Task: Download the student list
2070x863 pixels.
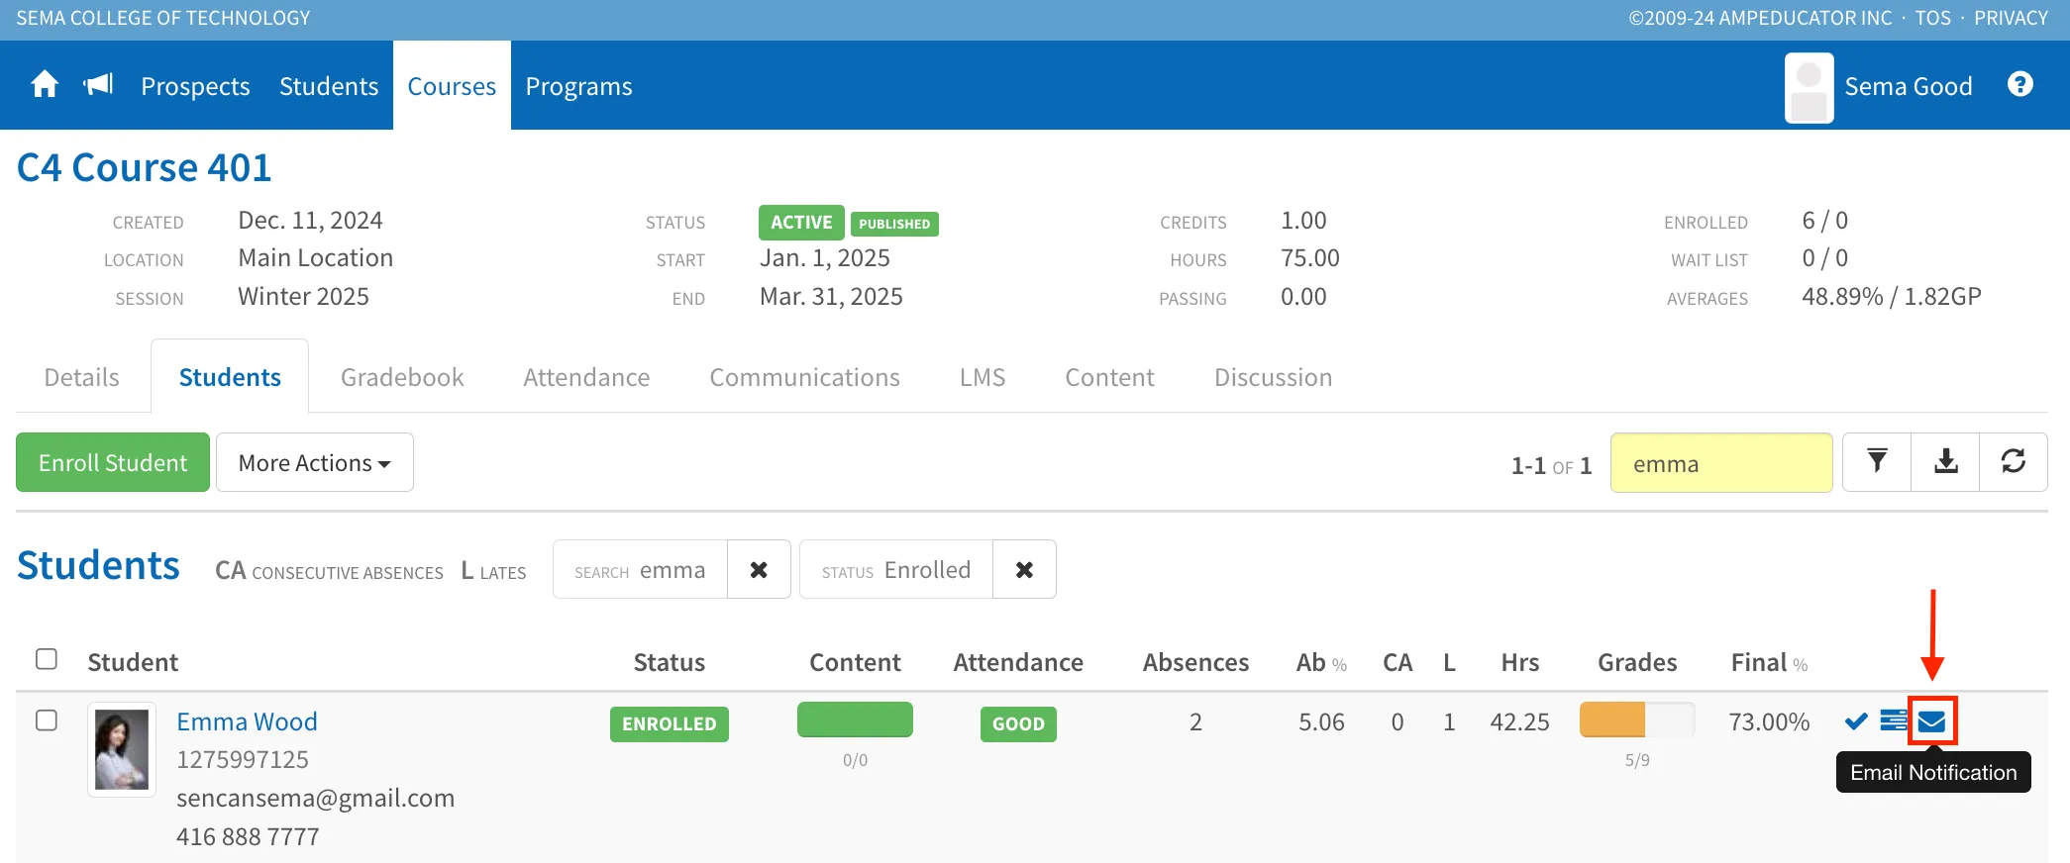Action: tap(1945, 462)
